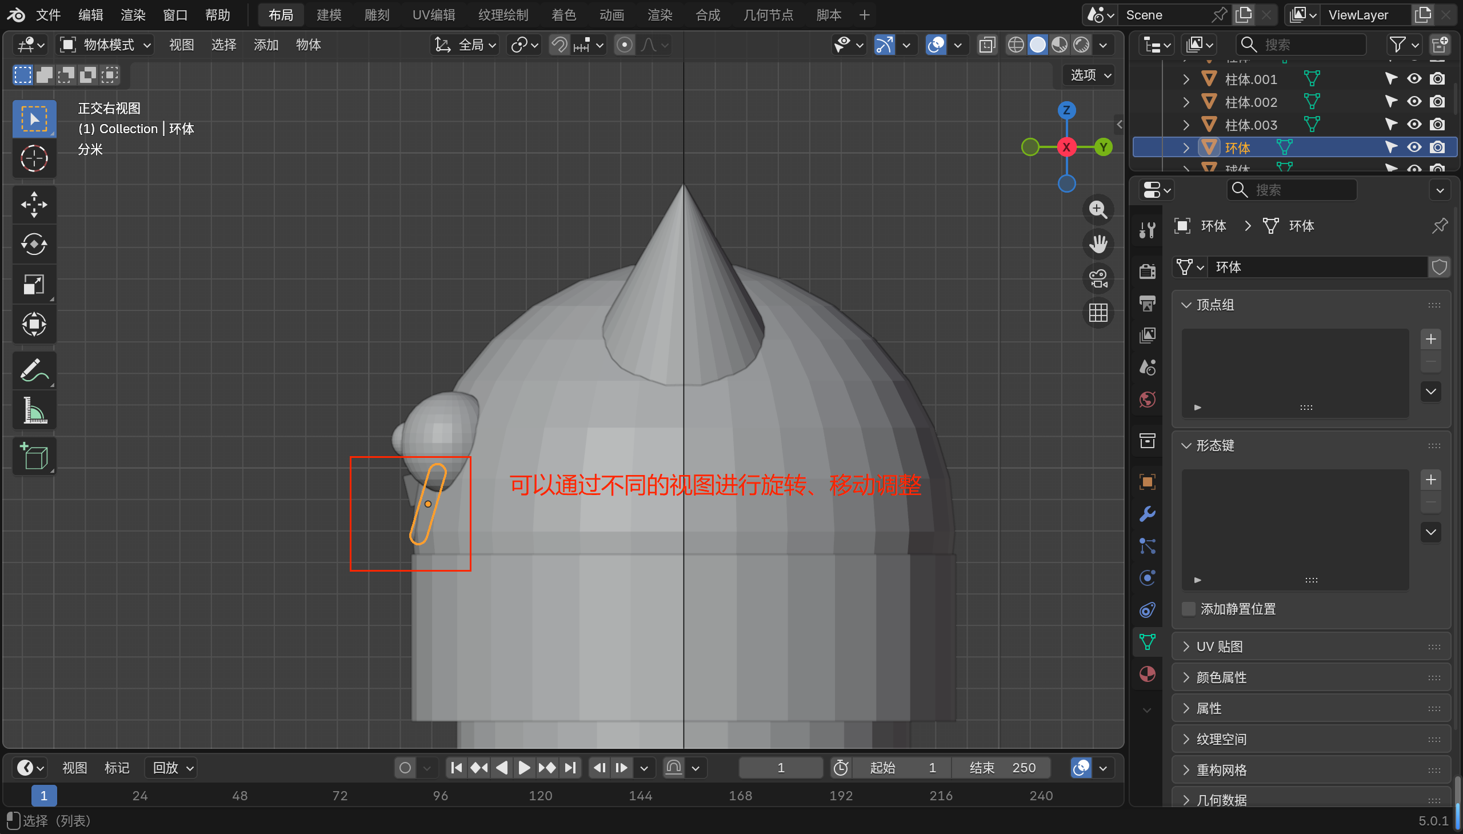Expand the UV 贴图 panel
Viewport: 1463px width, 834px height.
coord(1220,647)
